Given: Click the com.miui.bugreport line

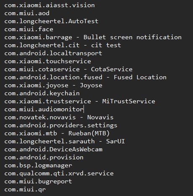Looking at the screenshot, I should pos(38,182).
